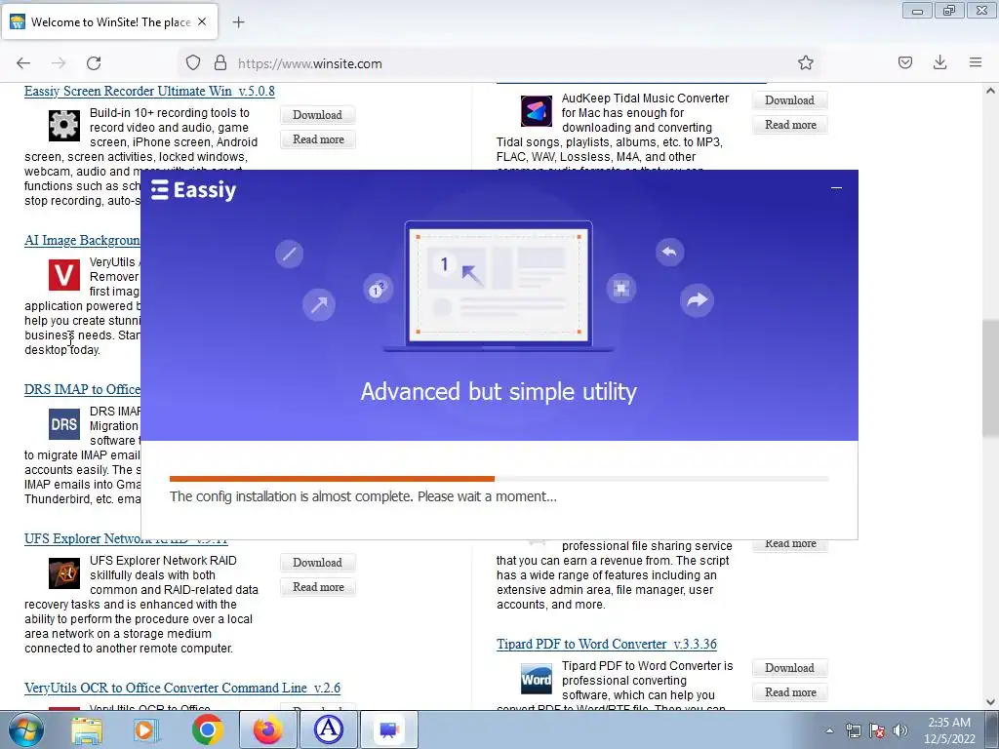Download AudKeep Tidal Music Converter

(x=789, y=100)
